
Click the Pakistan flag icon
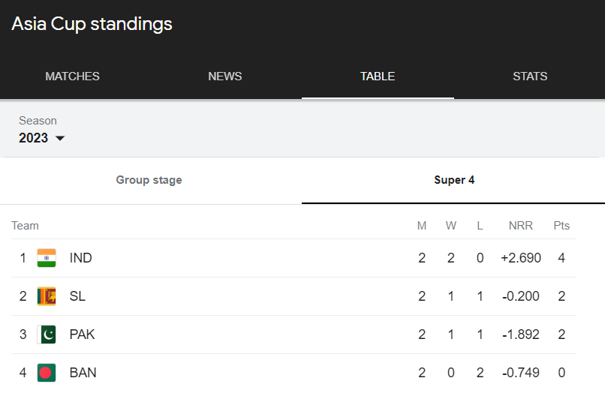coord(47,334)
